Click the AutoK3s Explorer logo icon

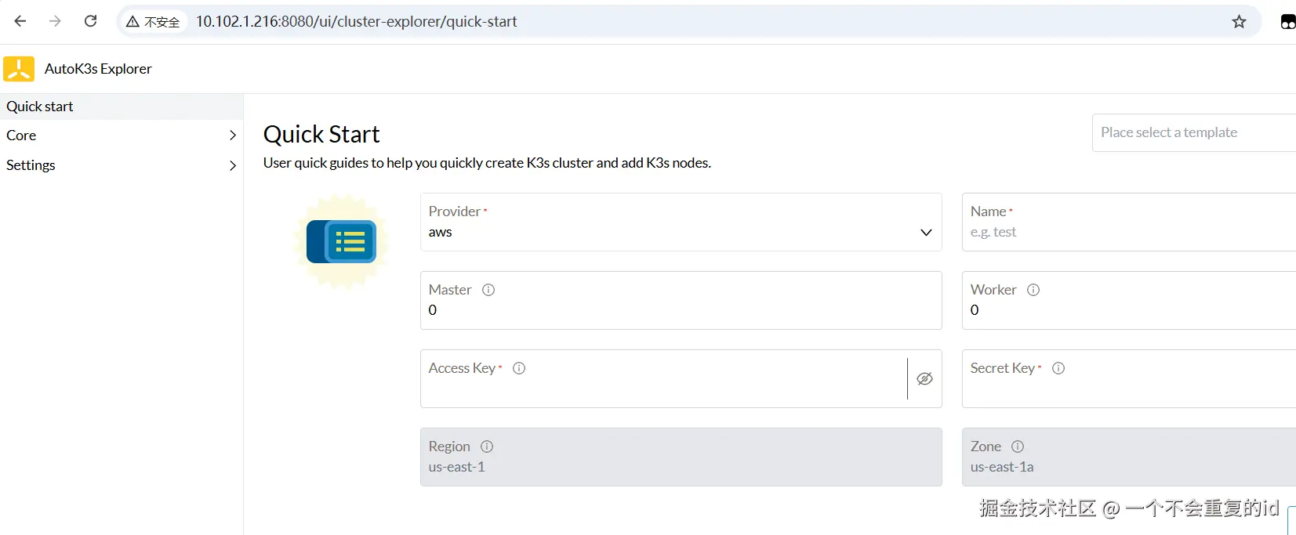[19, 69]
